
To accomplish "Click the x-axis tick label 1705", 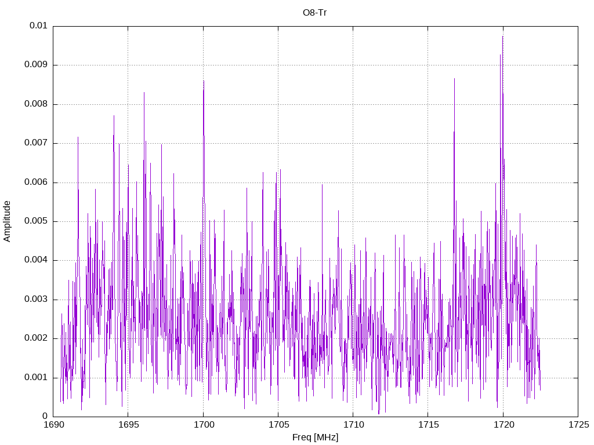I will point(279,425).
